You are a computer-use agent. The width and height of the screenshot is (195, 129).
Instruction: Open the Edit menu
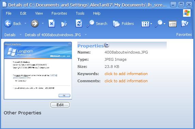pyautogui.click(x=23, y=13)
